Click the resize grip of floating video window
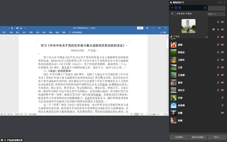The image size is (227, 142). coord(207,37)
